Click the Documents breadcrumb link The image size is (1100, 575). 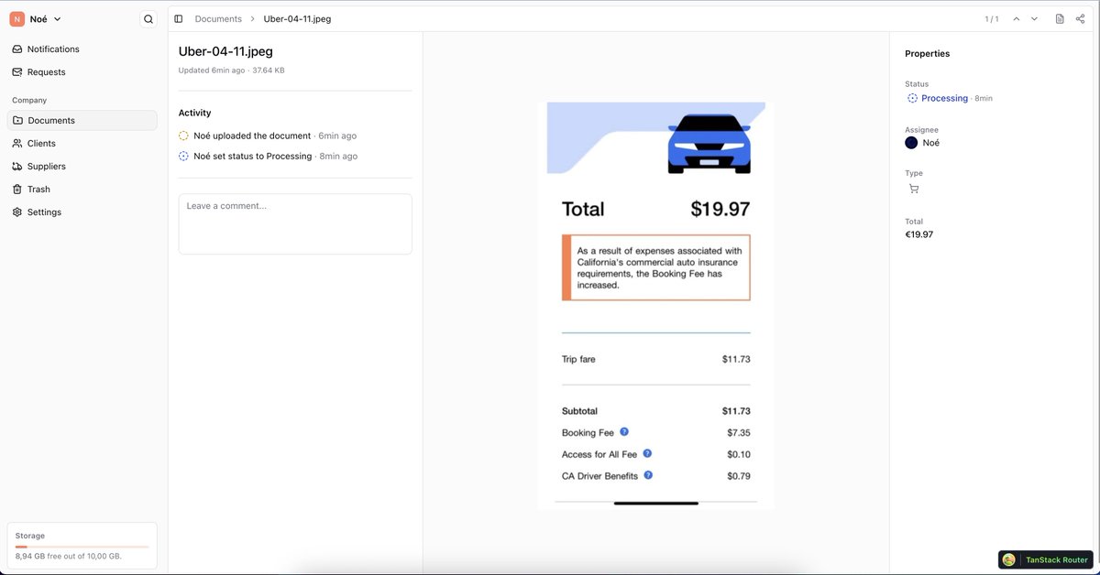click(x=218, y=18)
